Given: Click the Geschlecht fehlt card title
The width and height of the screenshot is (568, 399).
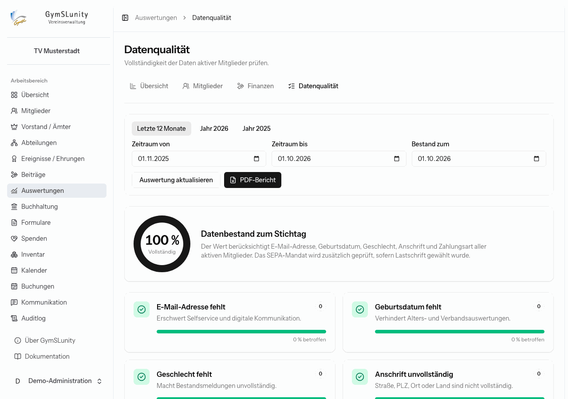Looking at the screenshot, I should pos(184,374).
